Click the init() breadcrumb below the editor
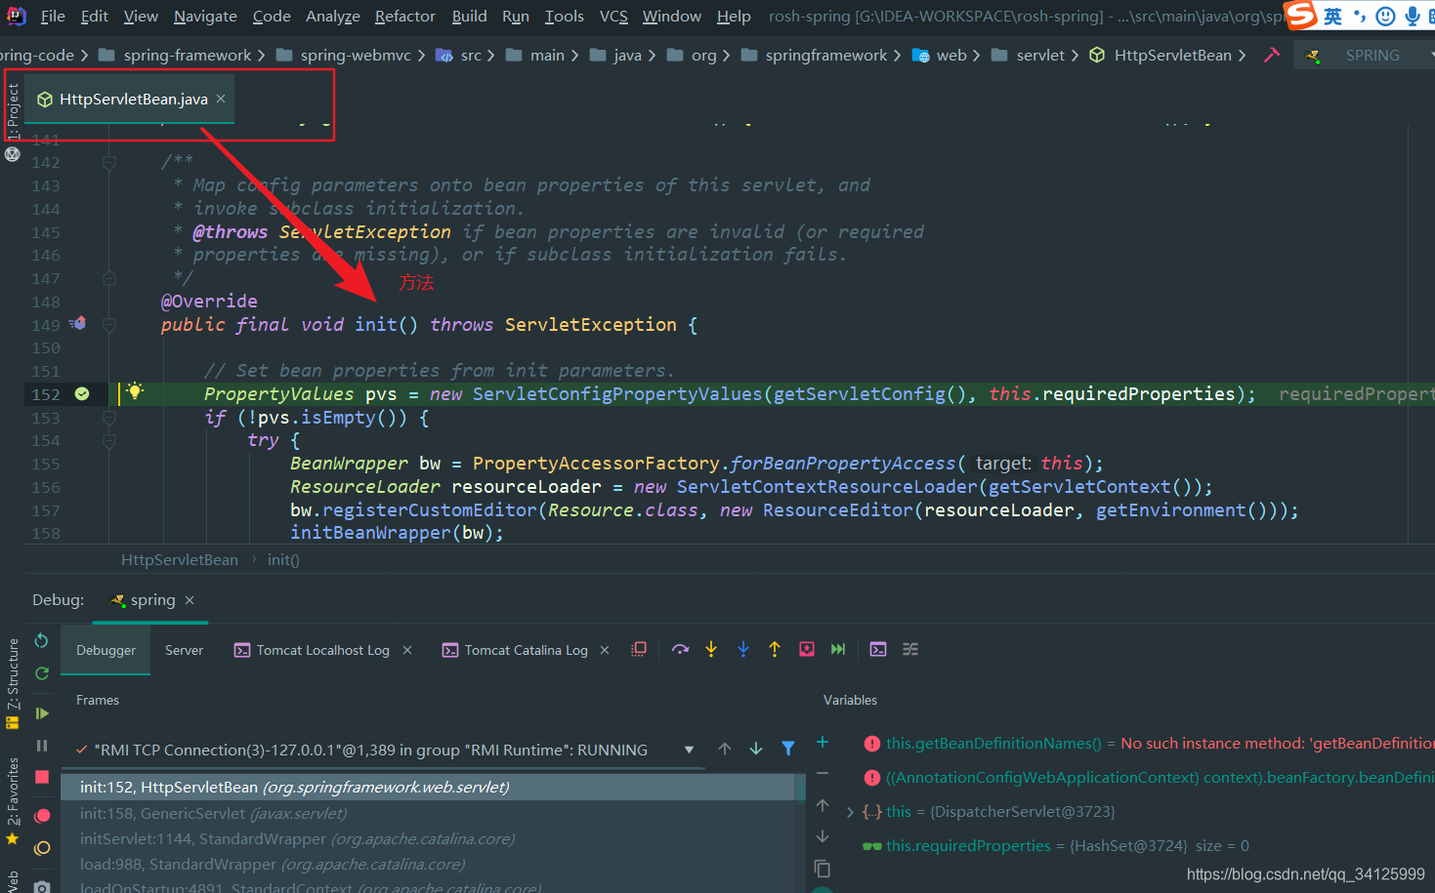Image resolution: width=1435 pixels, height=893 pixels. click(283, 559)
